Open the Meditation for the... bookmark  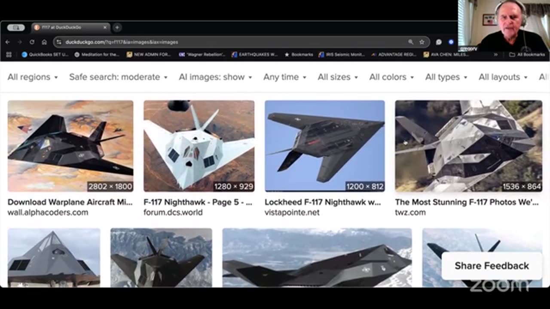[97, 55]
